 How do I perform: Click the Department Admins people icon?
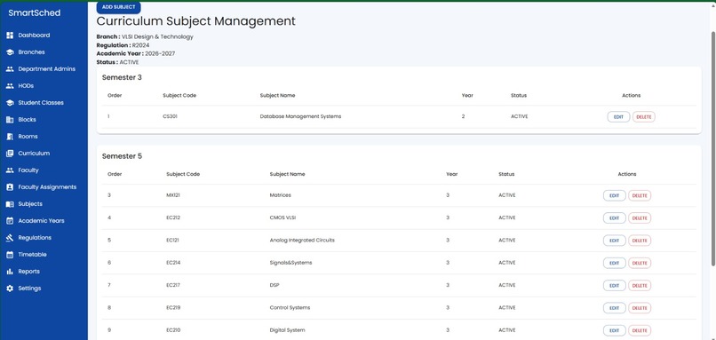pyautogui.click(x=10, y=69)
